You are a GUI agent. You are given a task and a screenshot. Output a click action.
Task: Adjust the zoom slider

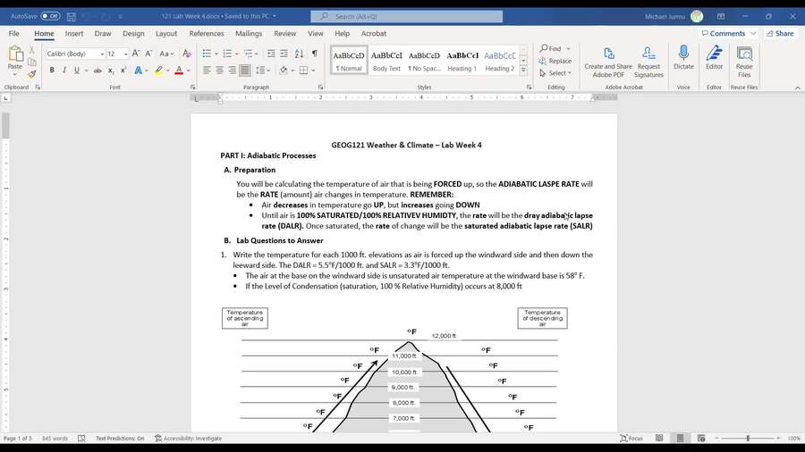tap(748, 439)
